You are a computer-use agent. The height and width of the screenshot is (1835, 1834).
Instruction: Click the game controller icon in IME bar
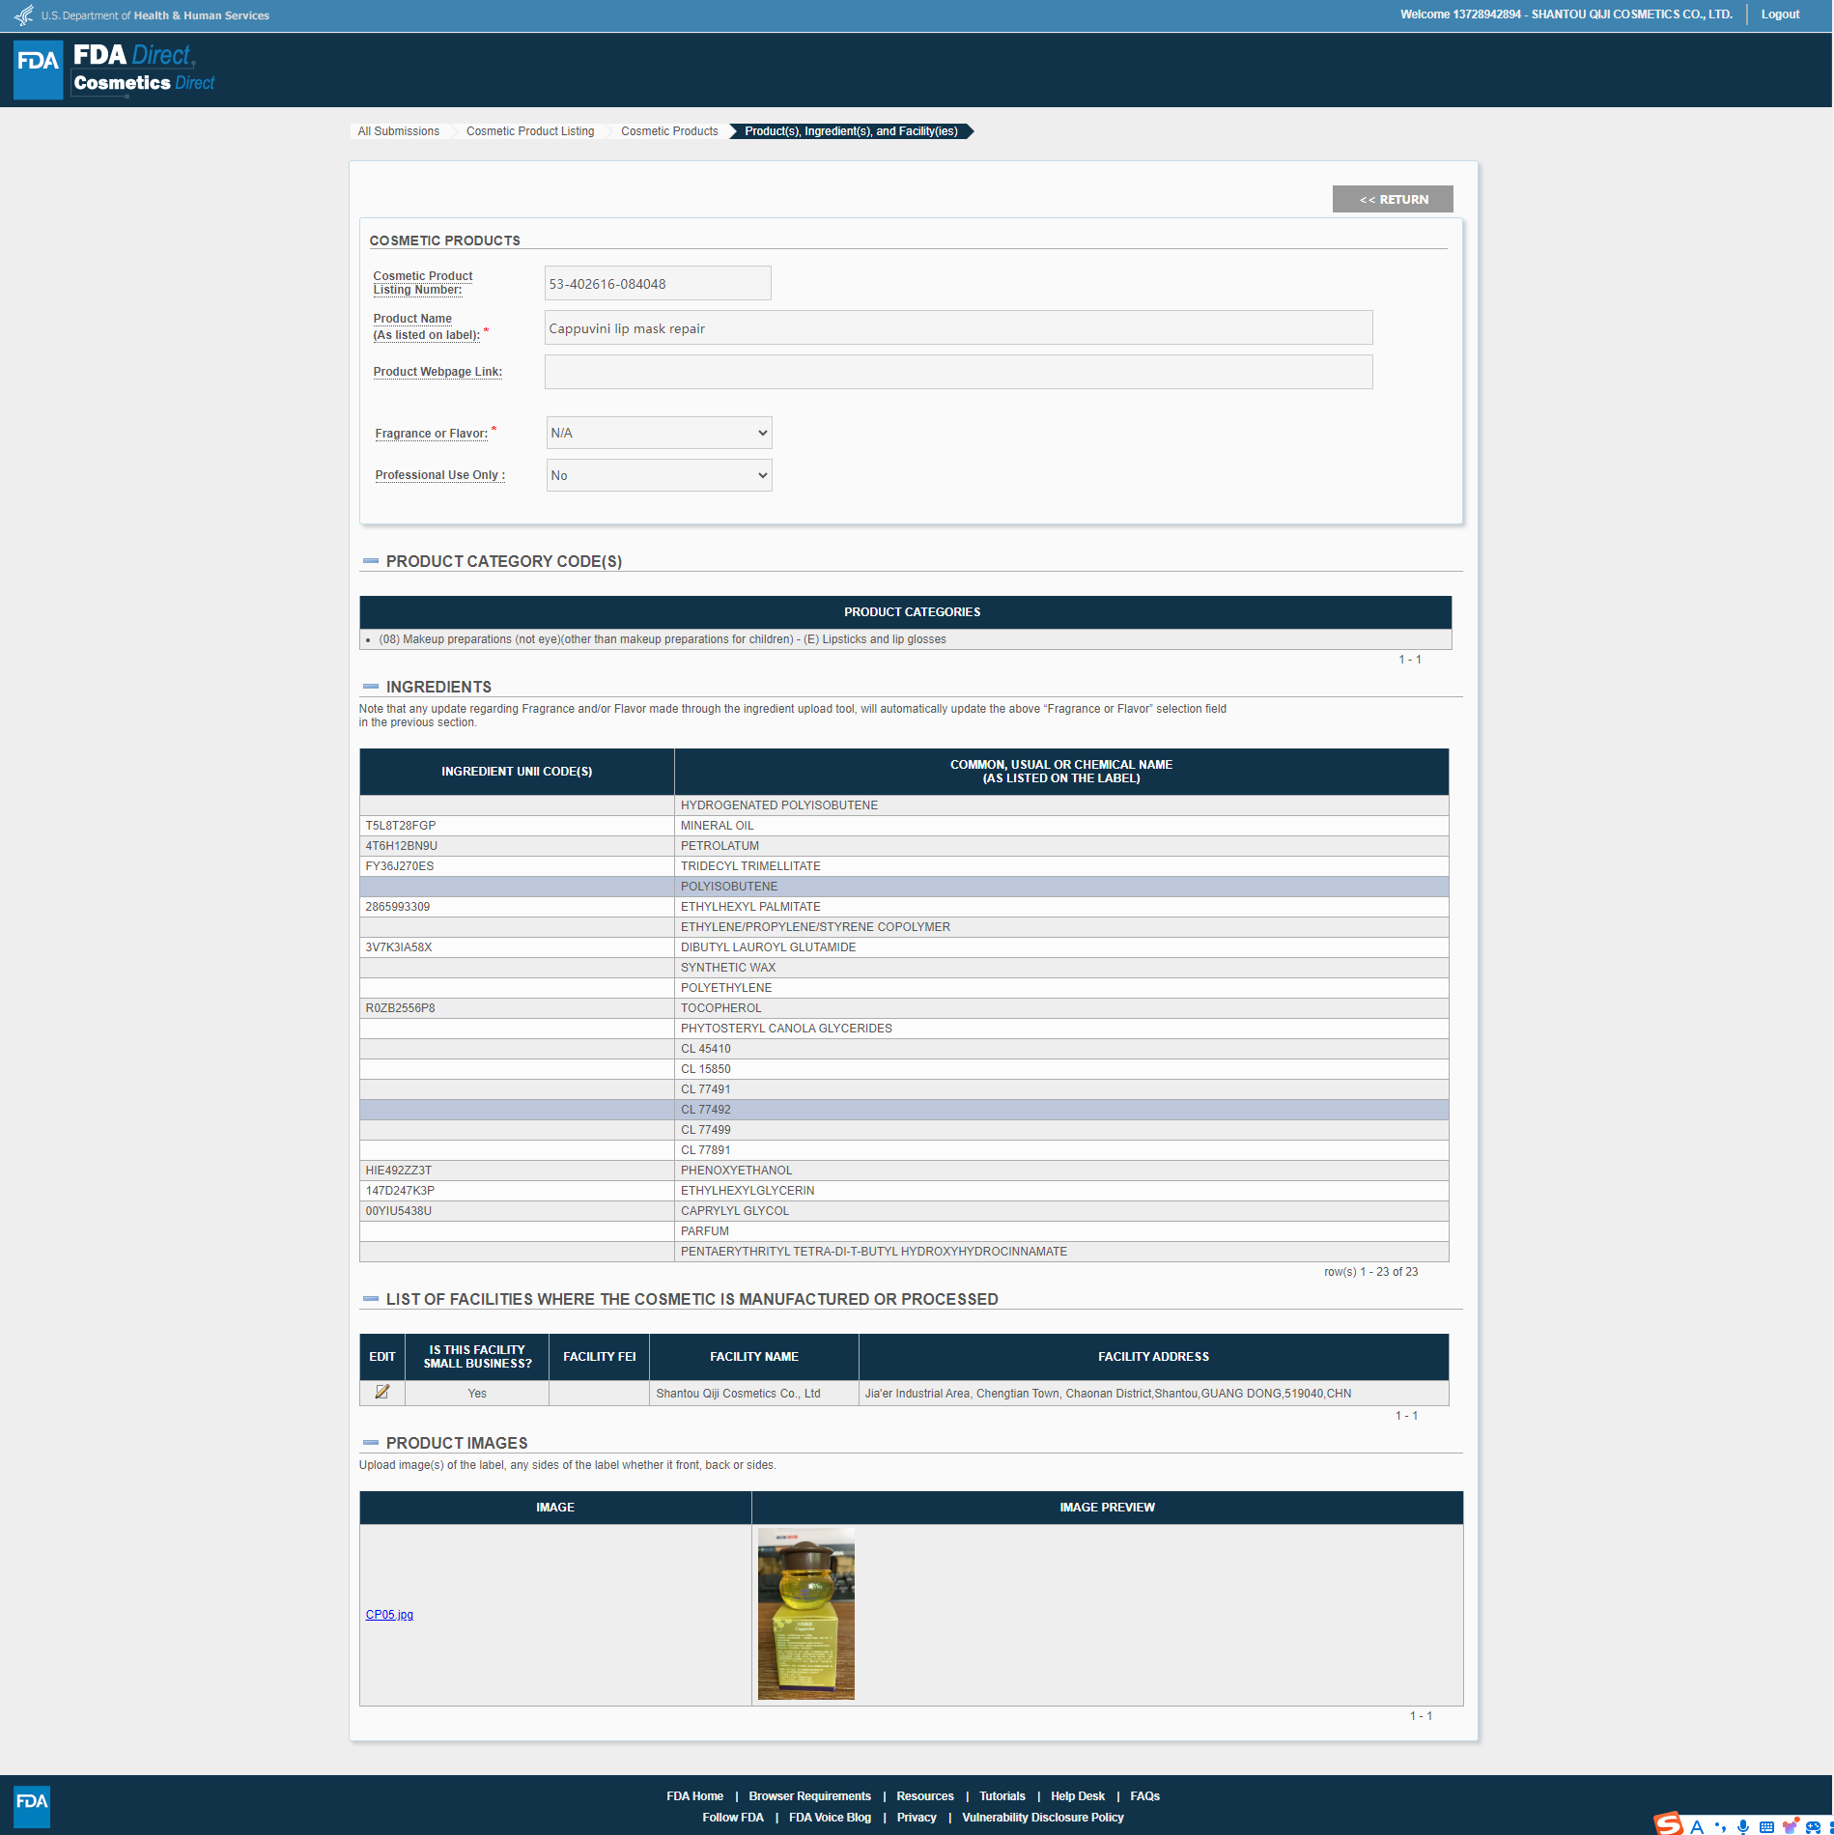[x=1813, y=1825]
